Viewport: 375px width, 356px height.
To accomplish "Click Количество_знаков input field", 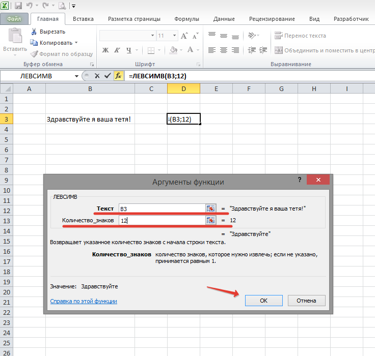I will click(x=162, y=220).
